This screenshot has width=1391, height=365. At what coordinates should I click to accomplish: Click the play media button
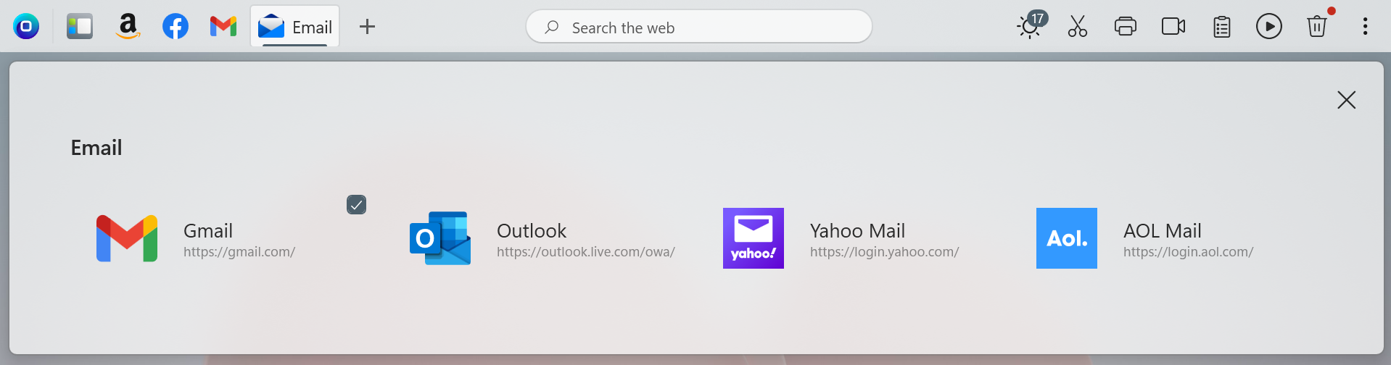pyautogui.click(x=1269, y=27)
